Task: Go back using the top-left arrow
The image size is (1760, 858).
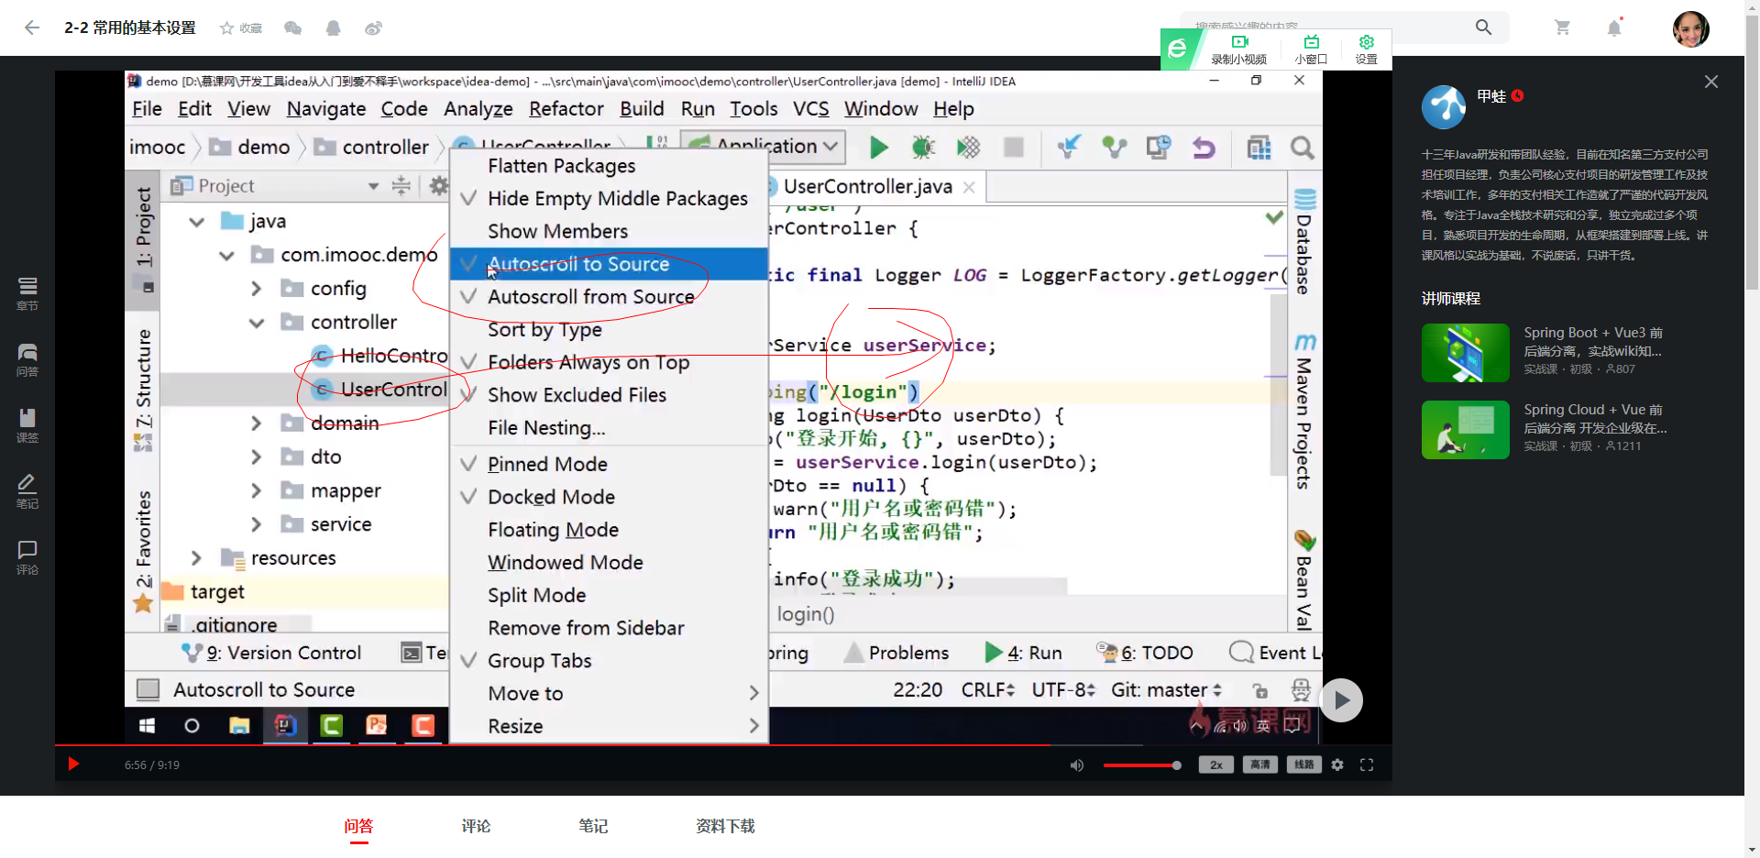Action: pyautogui.click(x=32, y=27)
